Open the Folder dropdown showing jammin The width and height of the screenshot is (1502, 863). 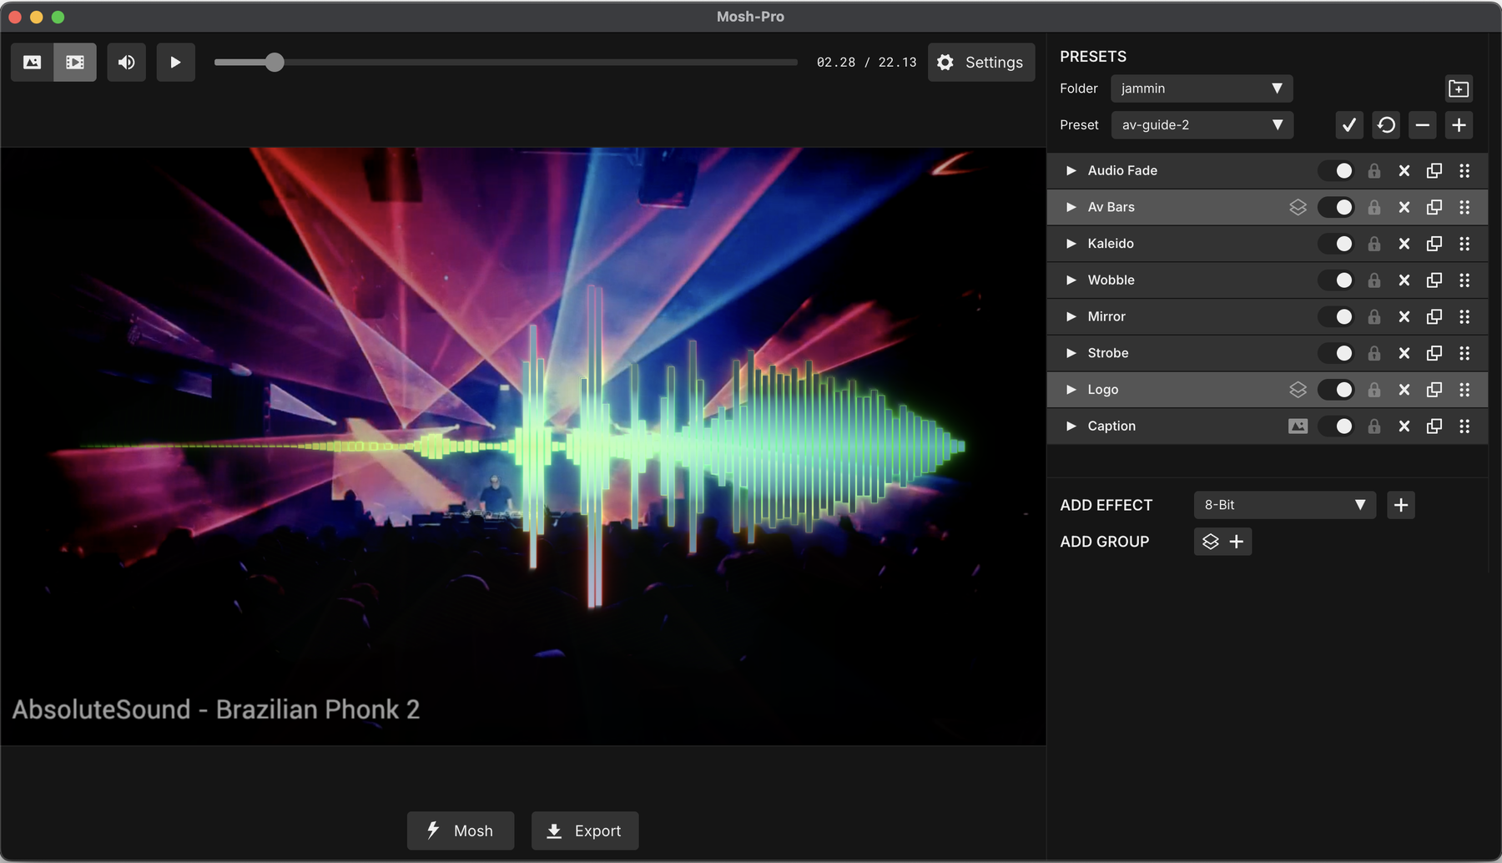[1202, 88]
